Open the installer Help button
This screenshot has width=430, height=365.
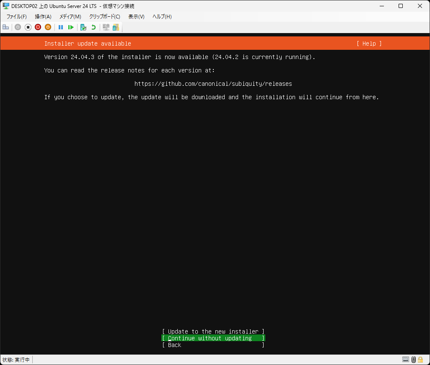[369, 44]
